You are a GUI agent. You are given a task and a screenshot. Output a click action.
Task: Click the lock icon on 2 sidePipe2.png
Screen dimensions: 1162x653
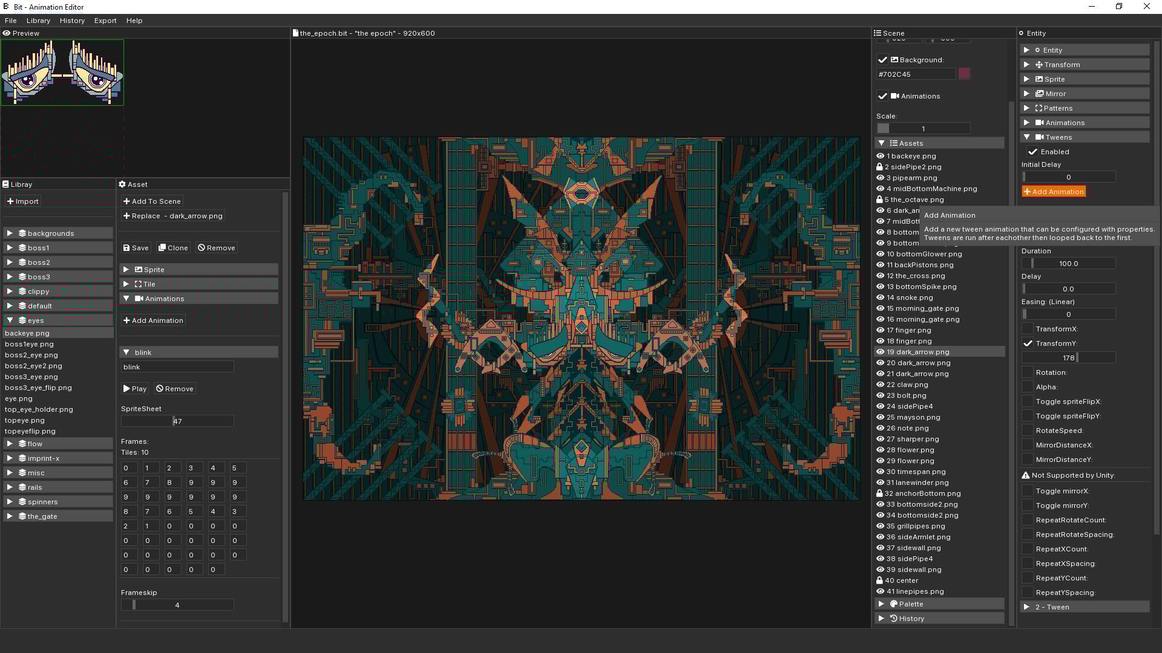pos(881,167)
